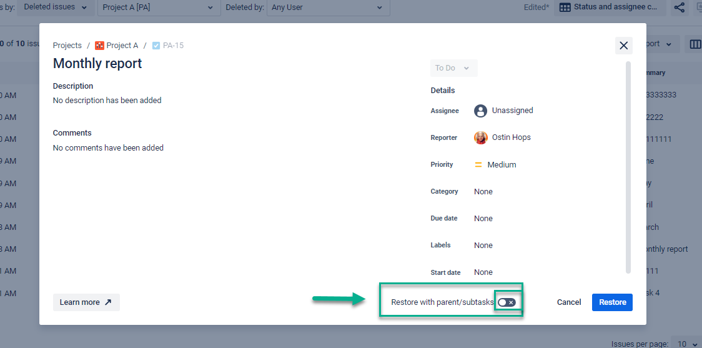Click the share icon in top bar
Screen dimensions: 702x348
point(680,7)
